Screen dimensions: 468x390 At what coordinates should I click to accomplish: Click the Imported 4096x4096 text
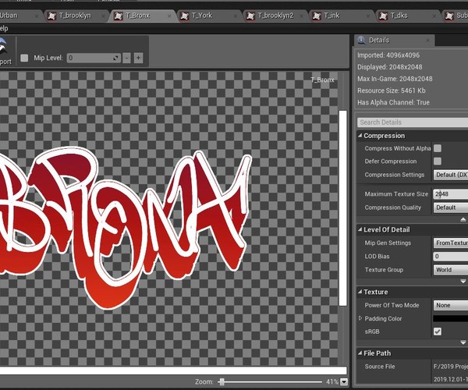(388, 55)
